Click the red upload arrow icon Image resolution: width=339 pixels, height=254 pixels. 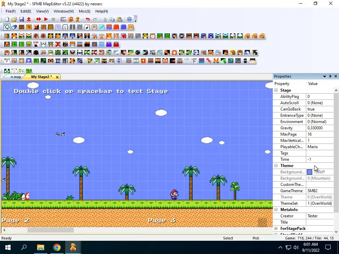click(x=29, y=19)
